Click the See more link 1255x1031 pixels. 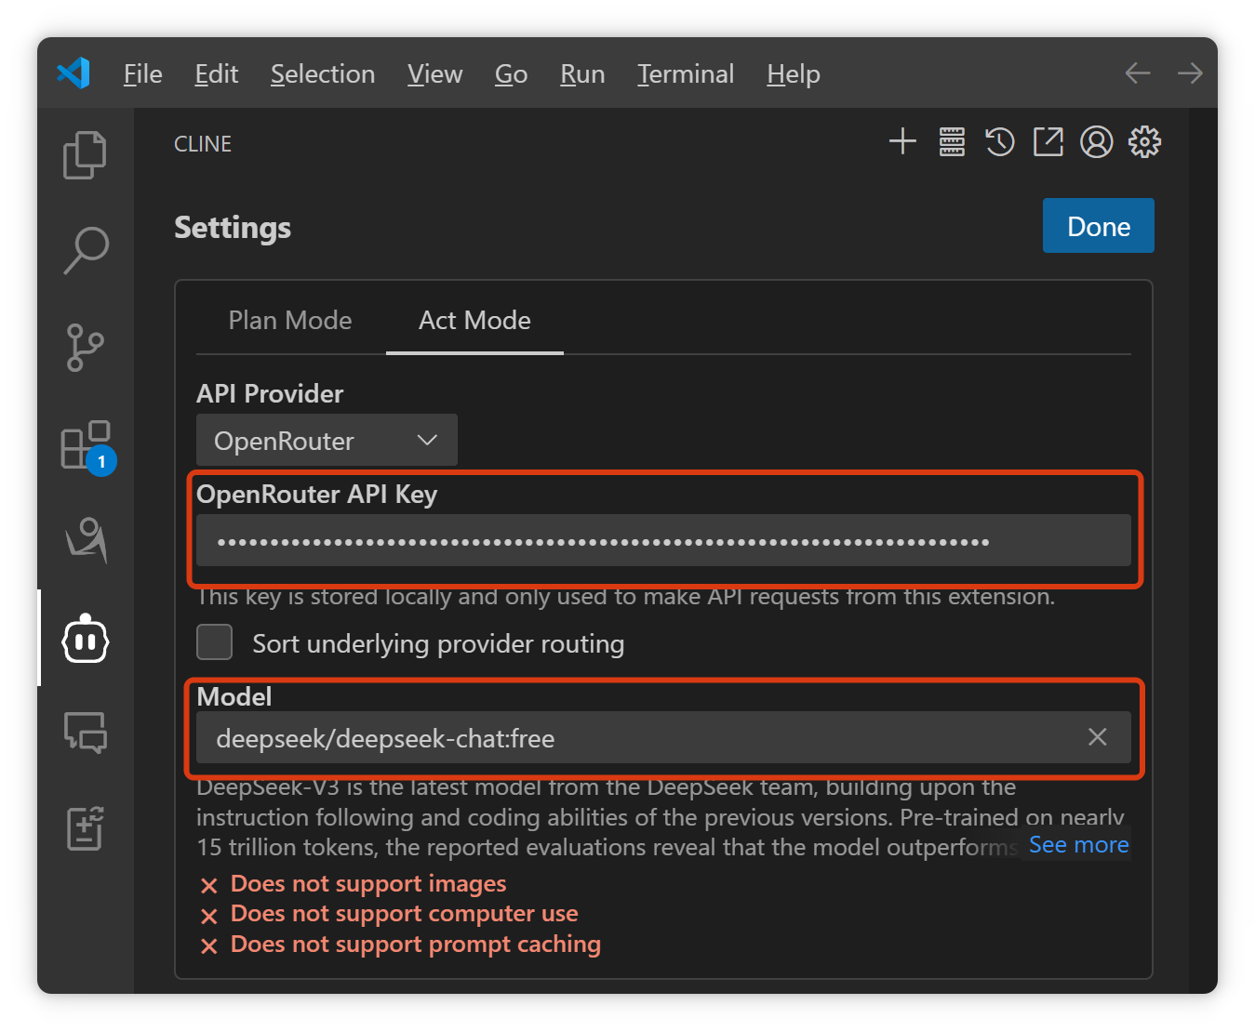tap(1078, 845)
